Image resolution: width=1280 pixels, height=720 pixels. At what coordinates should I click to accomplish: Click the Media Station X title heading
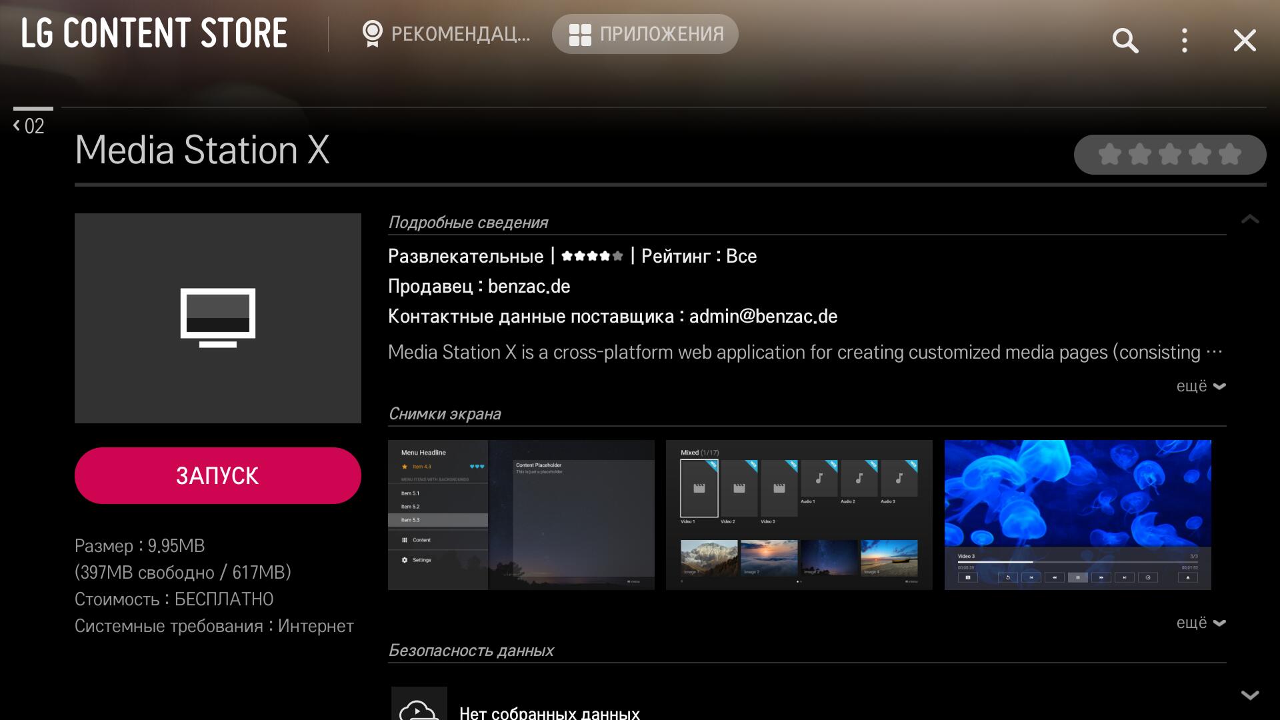pyautogui.click(x=202, y=149)
